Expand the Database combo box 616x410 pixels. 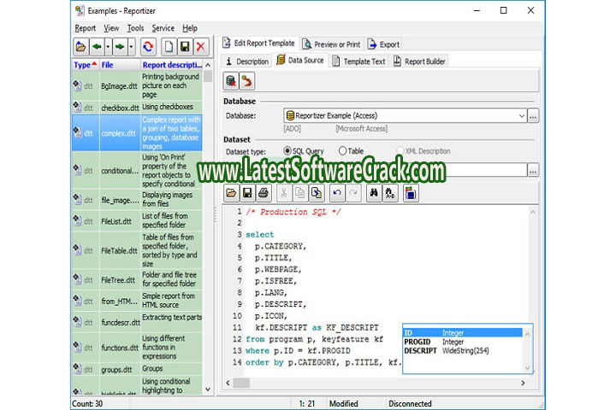(521, 116)
